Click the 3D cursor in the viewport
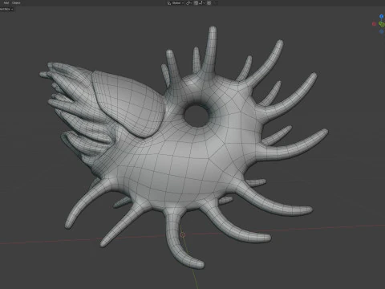This screenshot has height=289, width=385. coord(183,234)
